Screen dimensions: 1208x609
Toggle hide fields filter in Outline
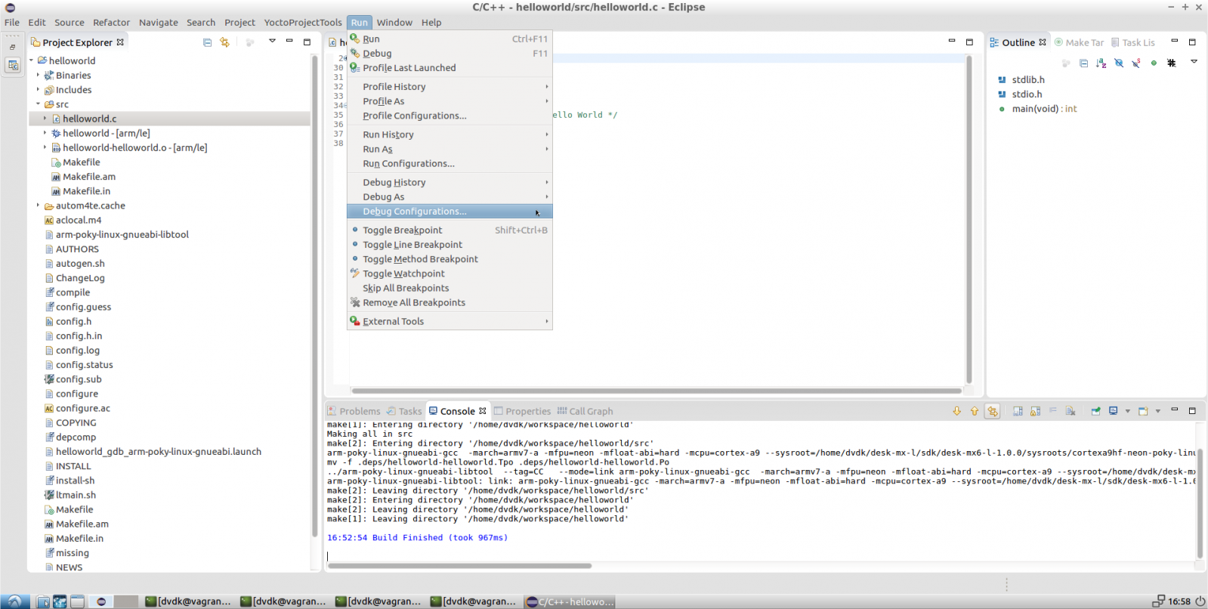1119,63
